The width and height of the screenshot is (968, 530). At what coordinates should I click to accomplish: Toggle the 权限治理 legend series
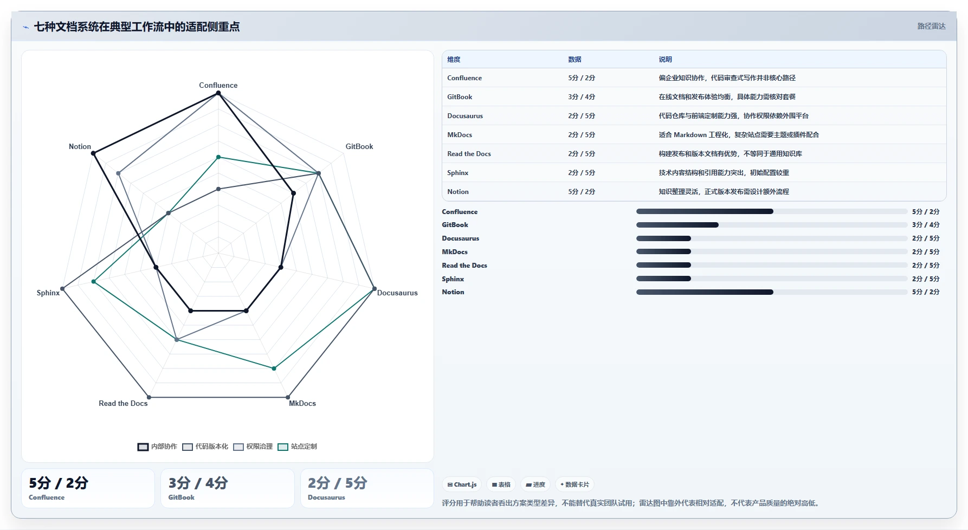253,447
